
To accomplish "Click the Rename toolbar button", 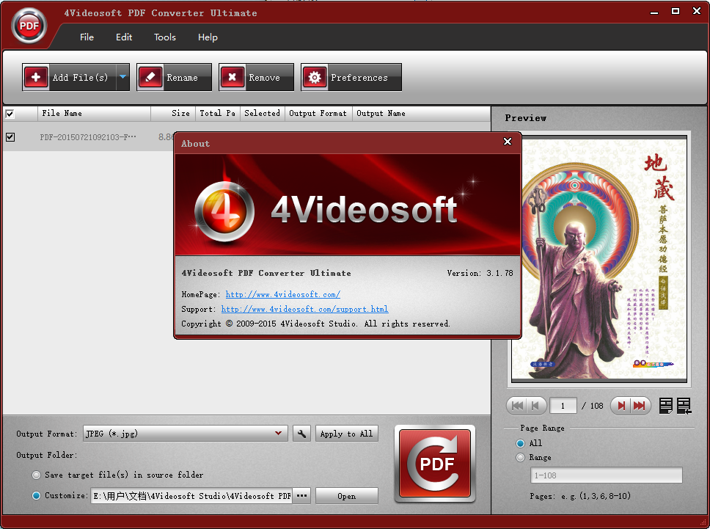I will pos(174,77).
